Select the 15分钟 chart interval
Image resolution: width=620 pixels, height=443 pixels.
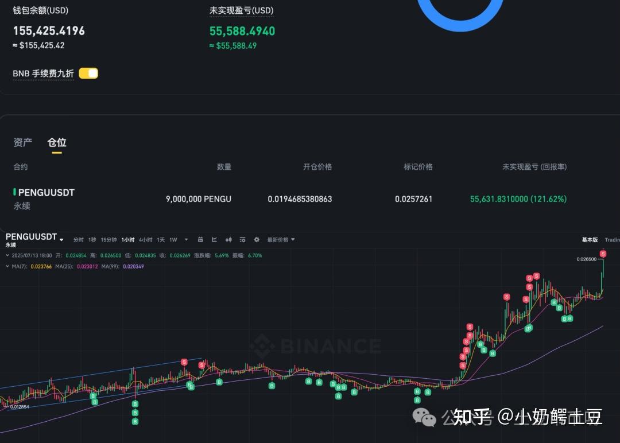[108, 240]
